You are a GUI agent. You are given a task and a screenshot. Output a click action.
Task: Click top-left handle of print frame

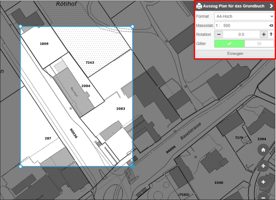(x=21, y=27)
